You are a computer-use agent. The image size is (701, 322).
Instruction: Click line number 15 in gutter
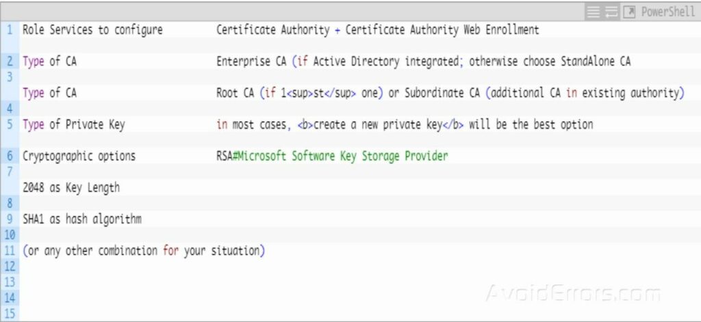click(10, 314)
